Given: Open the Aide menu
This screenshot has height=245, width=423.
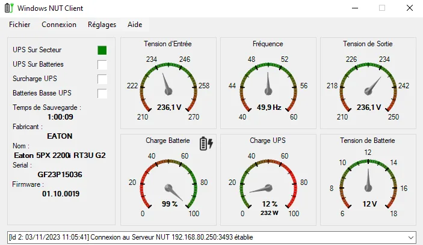Looking at the screenshot, I should [135, 25].
